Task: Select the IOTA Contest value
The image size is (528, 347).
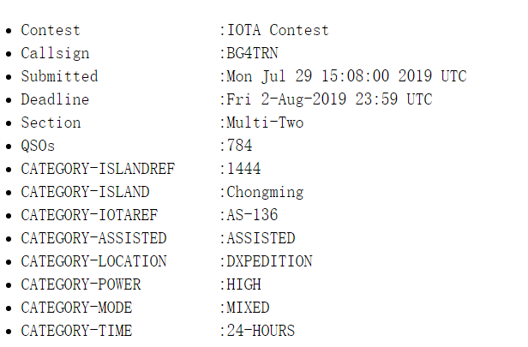Action: pyautogui.click(x=278, y=30)
